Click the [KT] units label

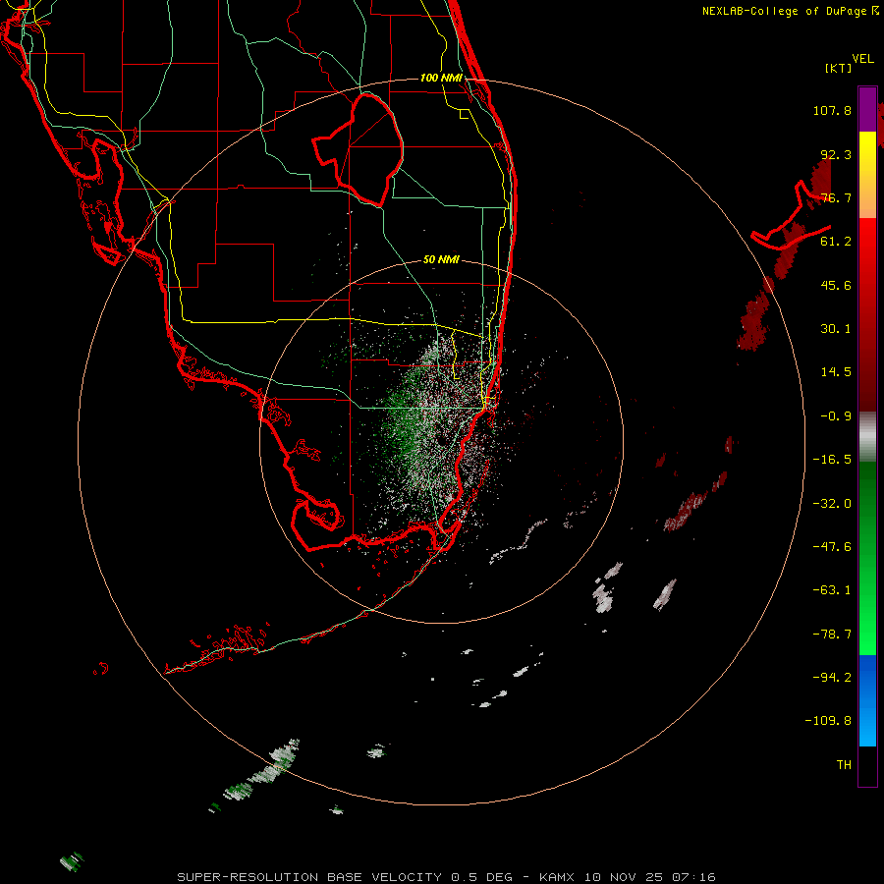[x=838, y=68]
